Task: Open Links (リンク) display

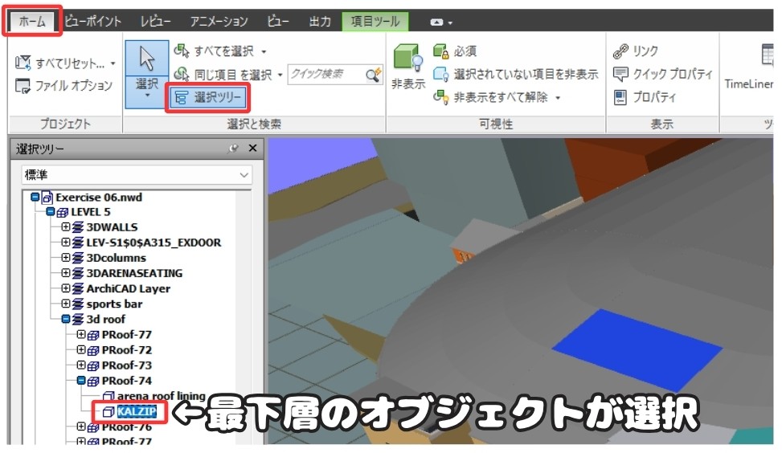Action: (x=636, y=51)
